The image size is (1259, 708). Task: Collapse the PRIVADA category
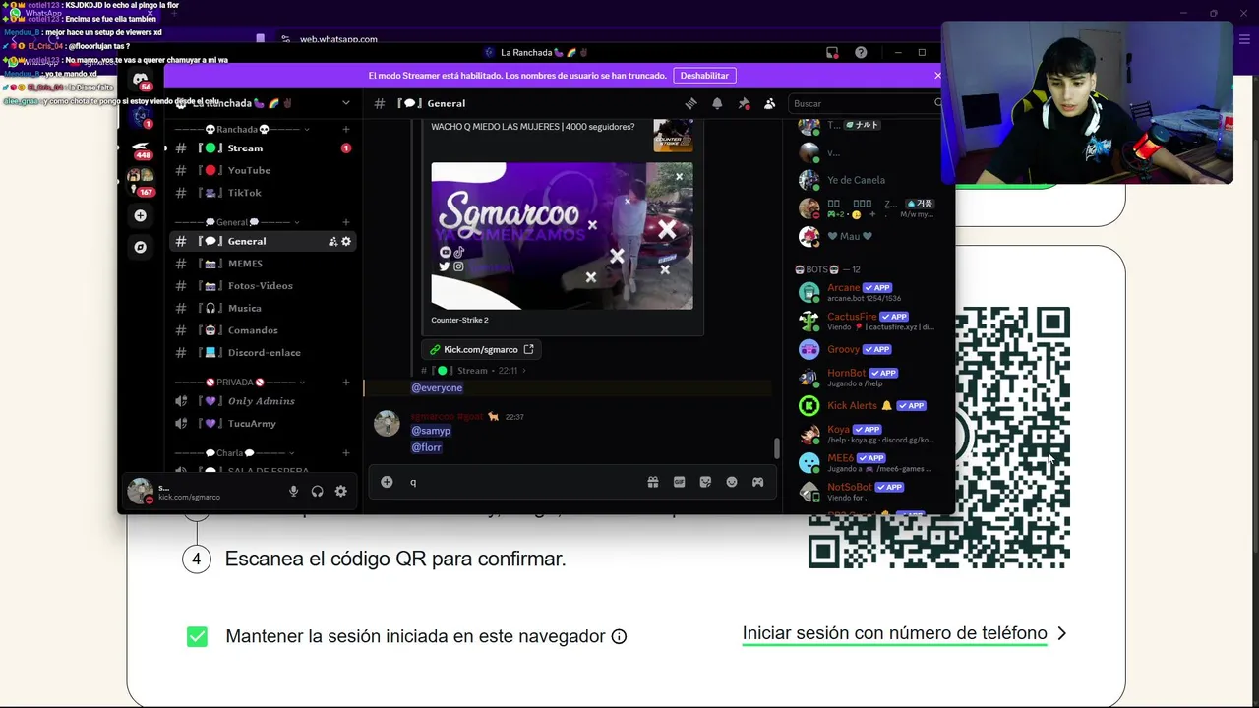239,382
